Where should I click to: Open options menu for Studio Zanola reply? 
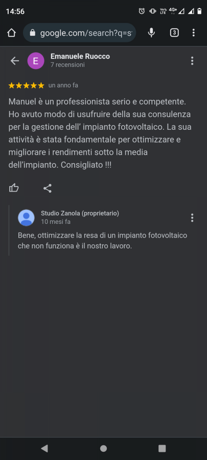click(x=192, y=218)
